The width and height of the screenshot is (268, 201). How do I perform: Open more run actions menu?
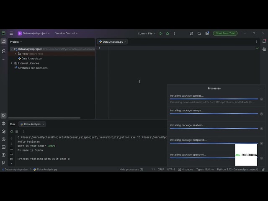coord(174,33)
